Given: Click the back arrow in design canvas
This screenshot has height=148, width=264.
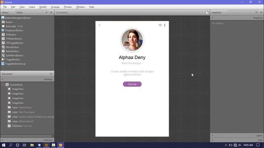Looking at the screenshot, I should [x=99, y=25].
